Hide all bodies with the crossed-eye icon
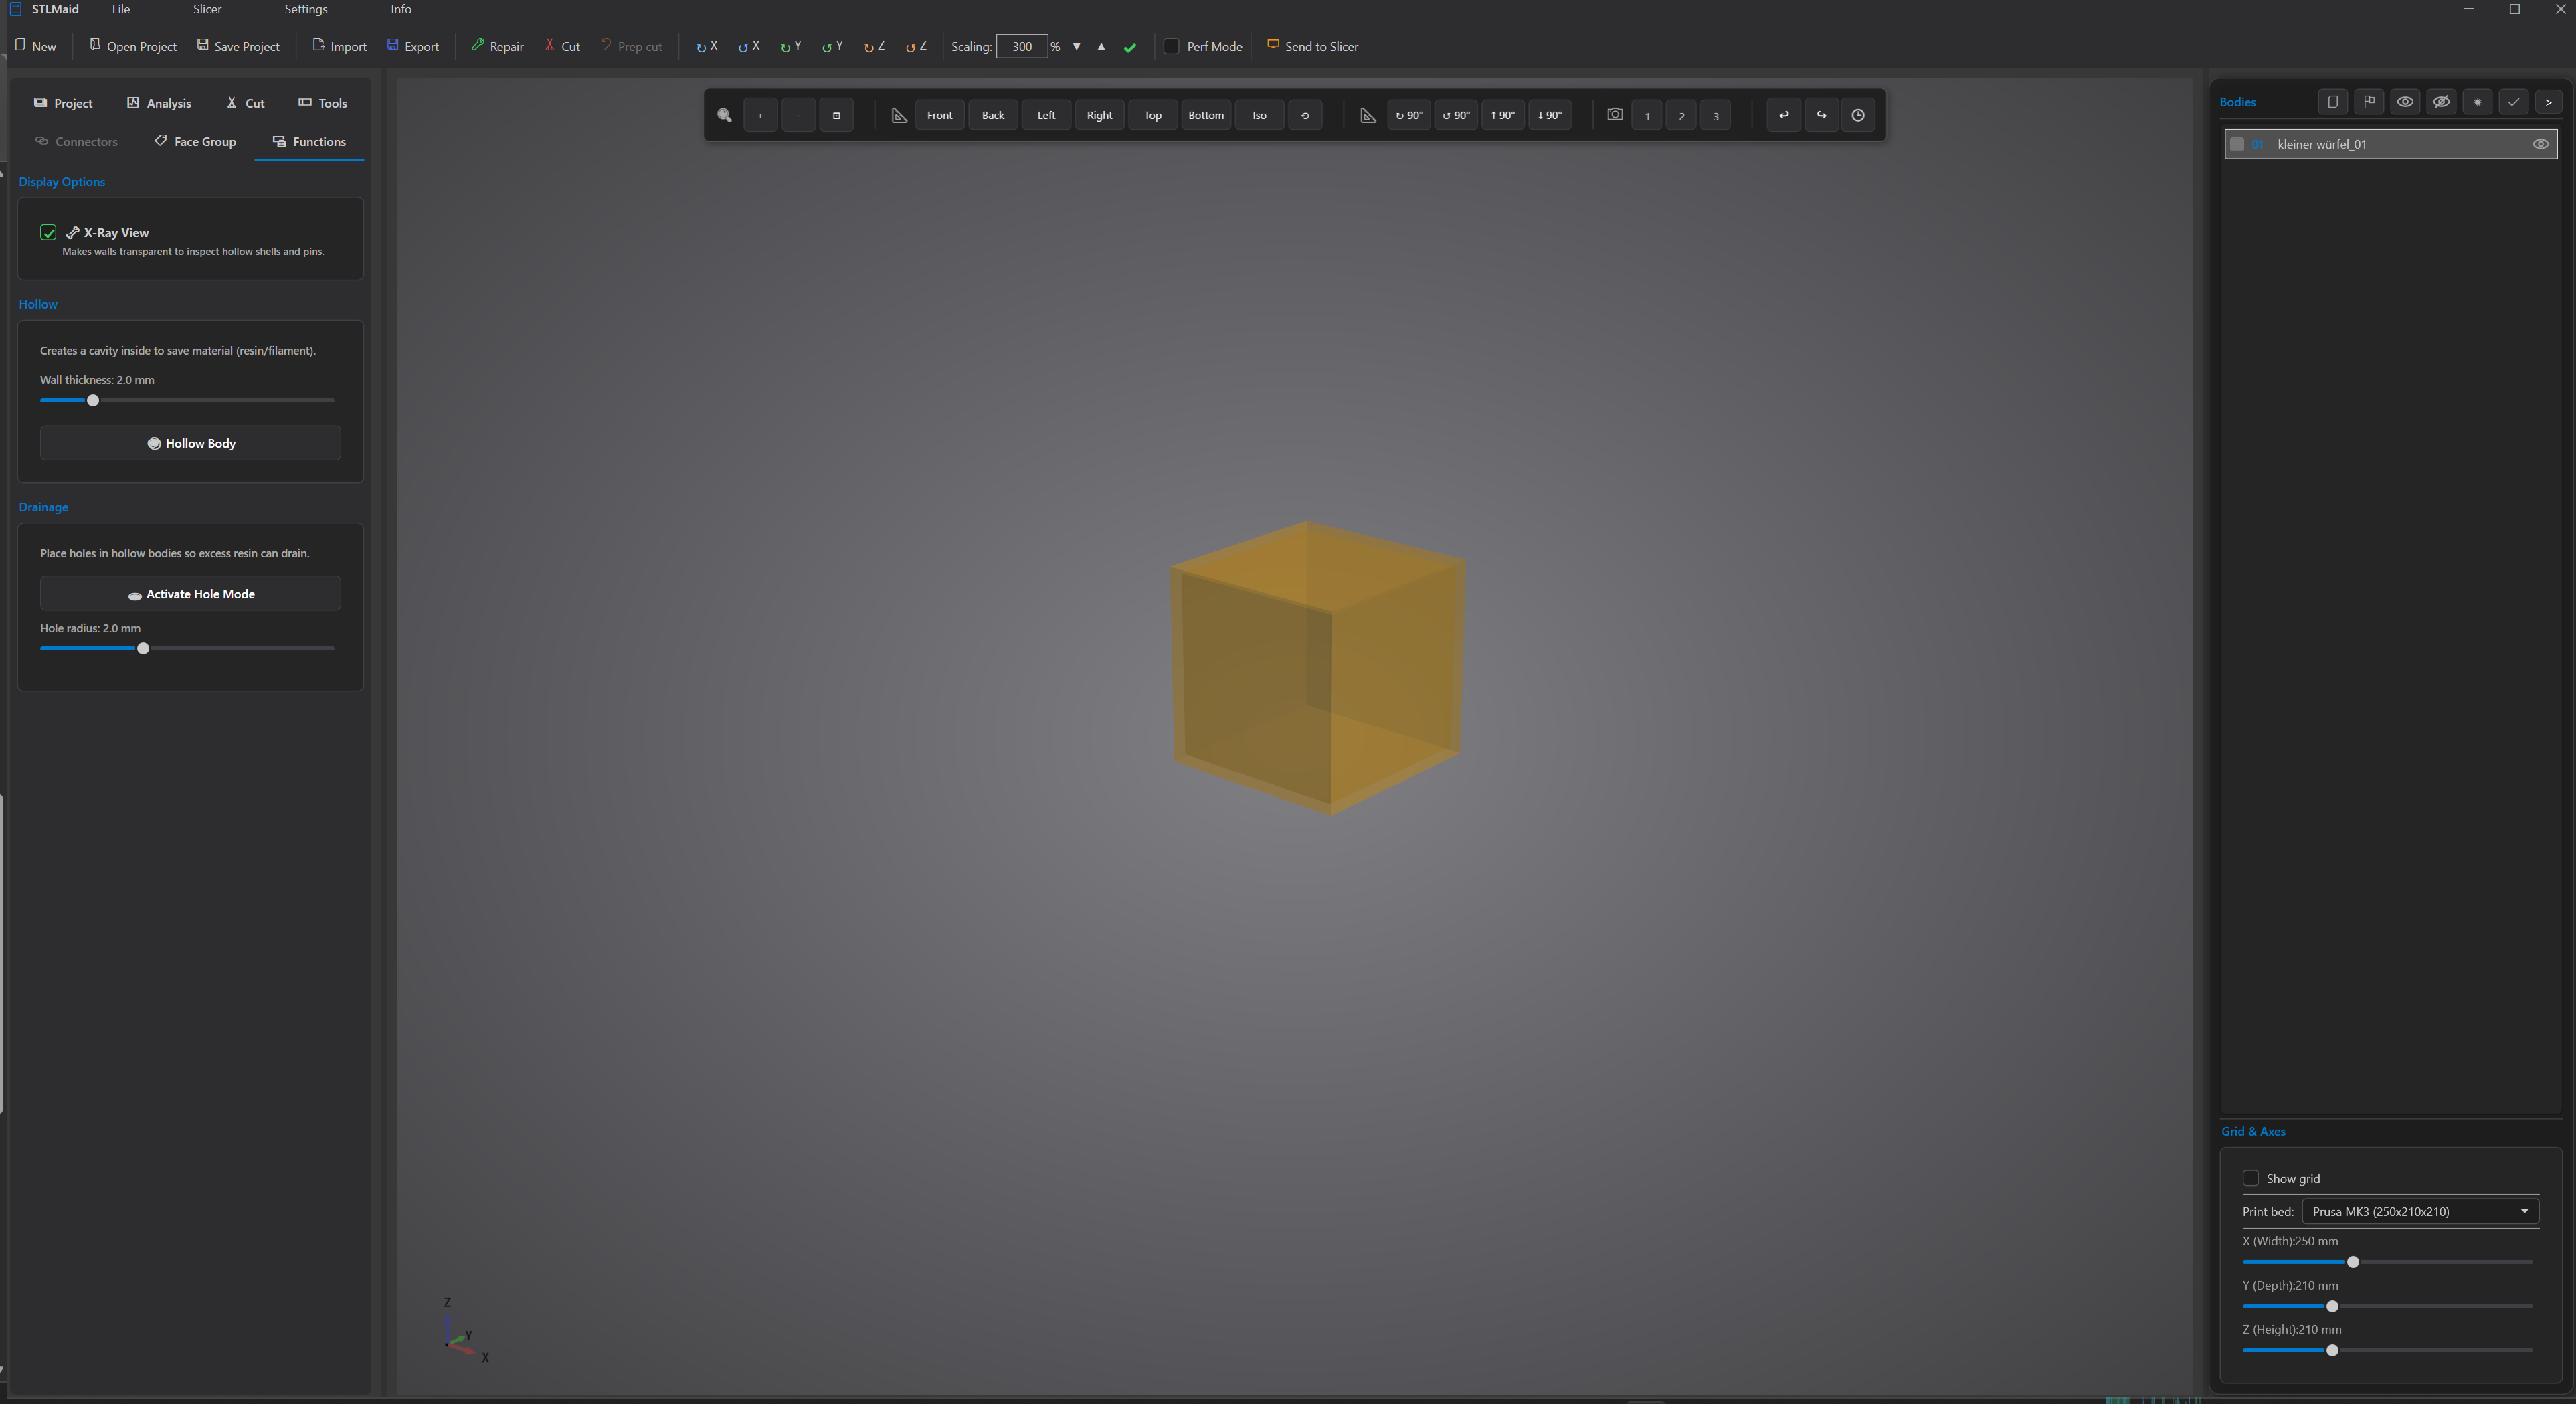Screen dimensions: 2576x1404 2441,102
